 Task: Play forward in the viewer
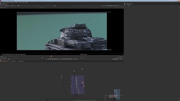coord(62,59)
